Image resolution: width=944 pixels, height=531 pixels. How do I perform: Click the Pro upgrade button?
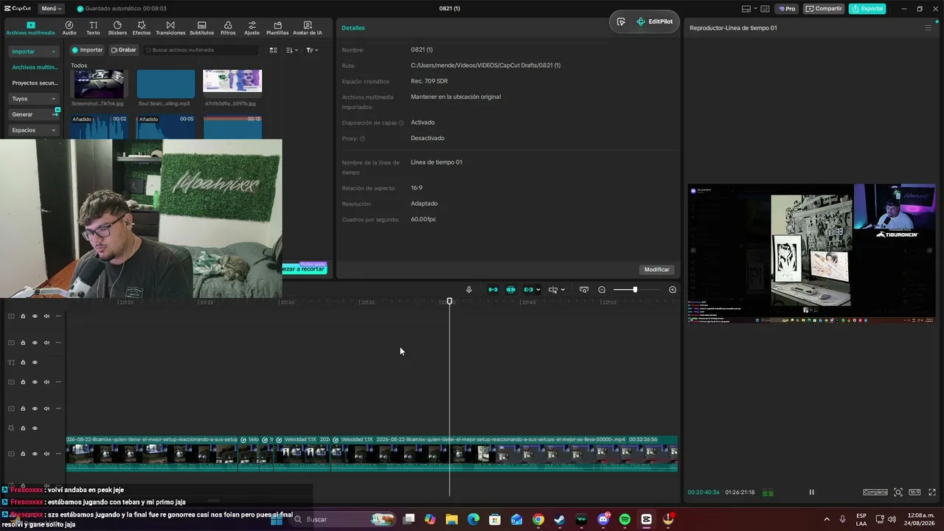(786, 9)
